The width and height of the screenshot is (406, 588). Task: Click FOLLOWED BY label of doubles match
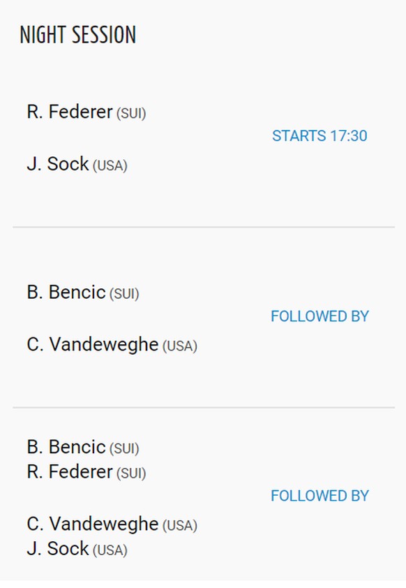click(320, 496)
